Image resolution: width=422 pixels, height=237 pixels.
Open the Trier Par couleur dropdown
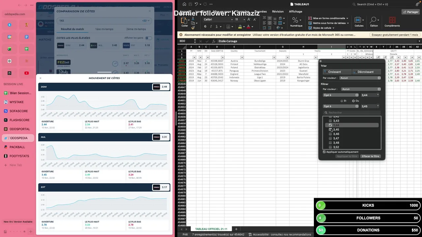point(361,78)
